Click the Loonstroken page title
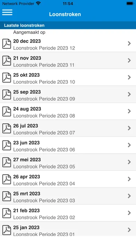This screenshot has width=136, height=243. pos(65,14)
